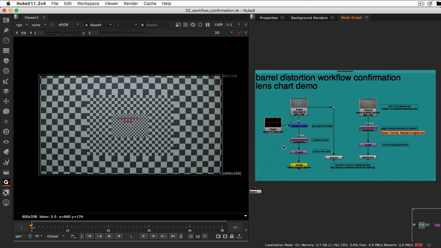Image resolution: width=441 pixels, height=248 pixels.
Task: Switch to the Properties tab
Action: tap(269, 18)
